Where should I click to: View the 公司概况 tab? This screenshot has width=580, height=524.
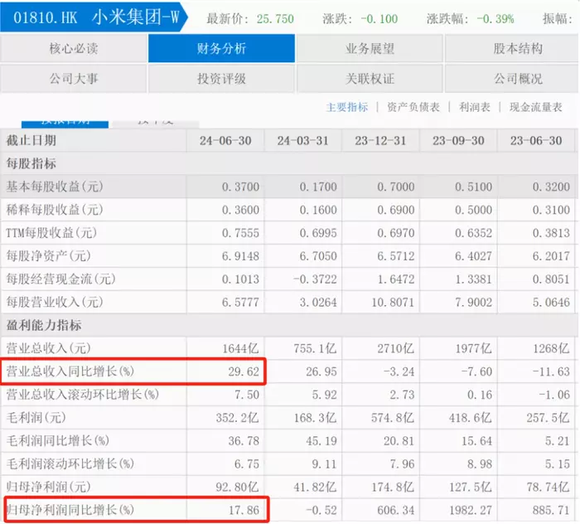(x=518, y=79)
